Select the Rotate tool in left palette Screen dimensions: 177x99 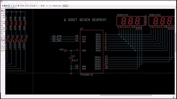pyautogui.click(x=4, y=15)
